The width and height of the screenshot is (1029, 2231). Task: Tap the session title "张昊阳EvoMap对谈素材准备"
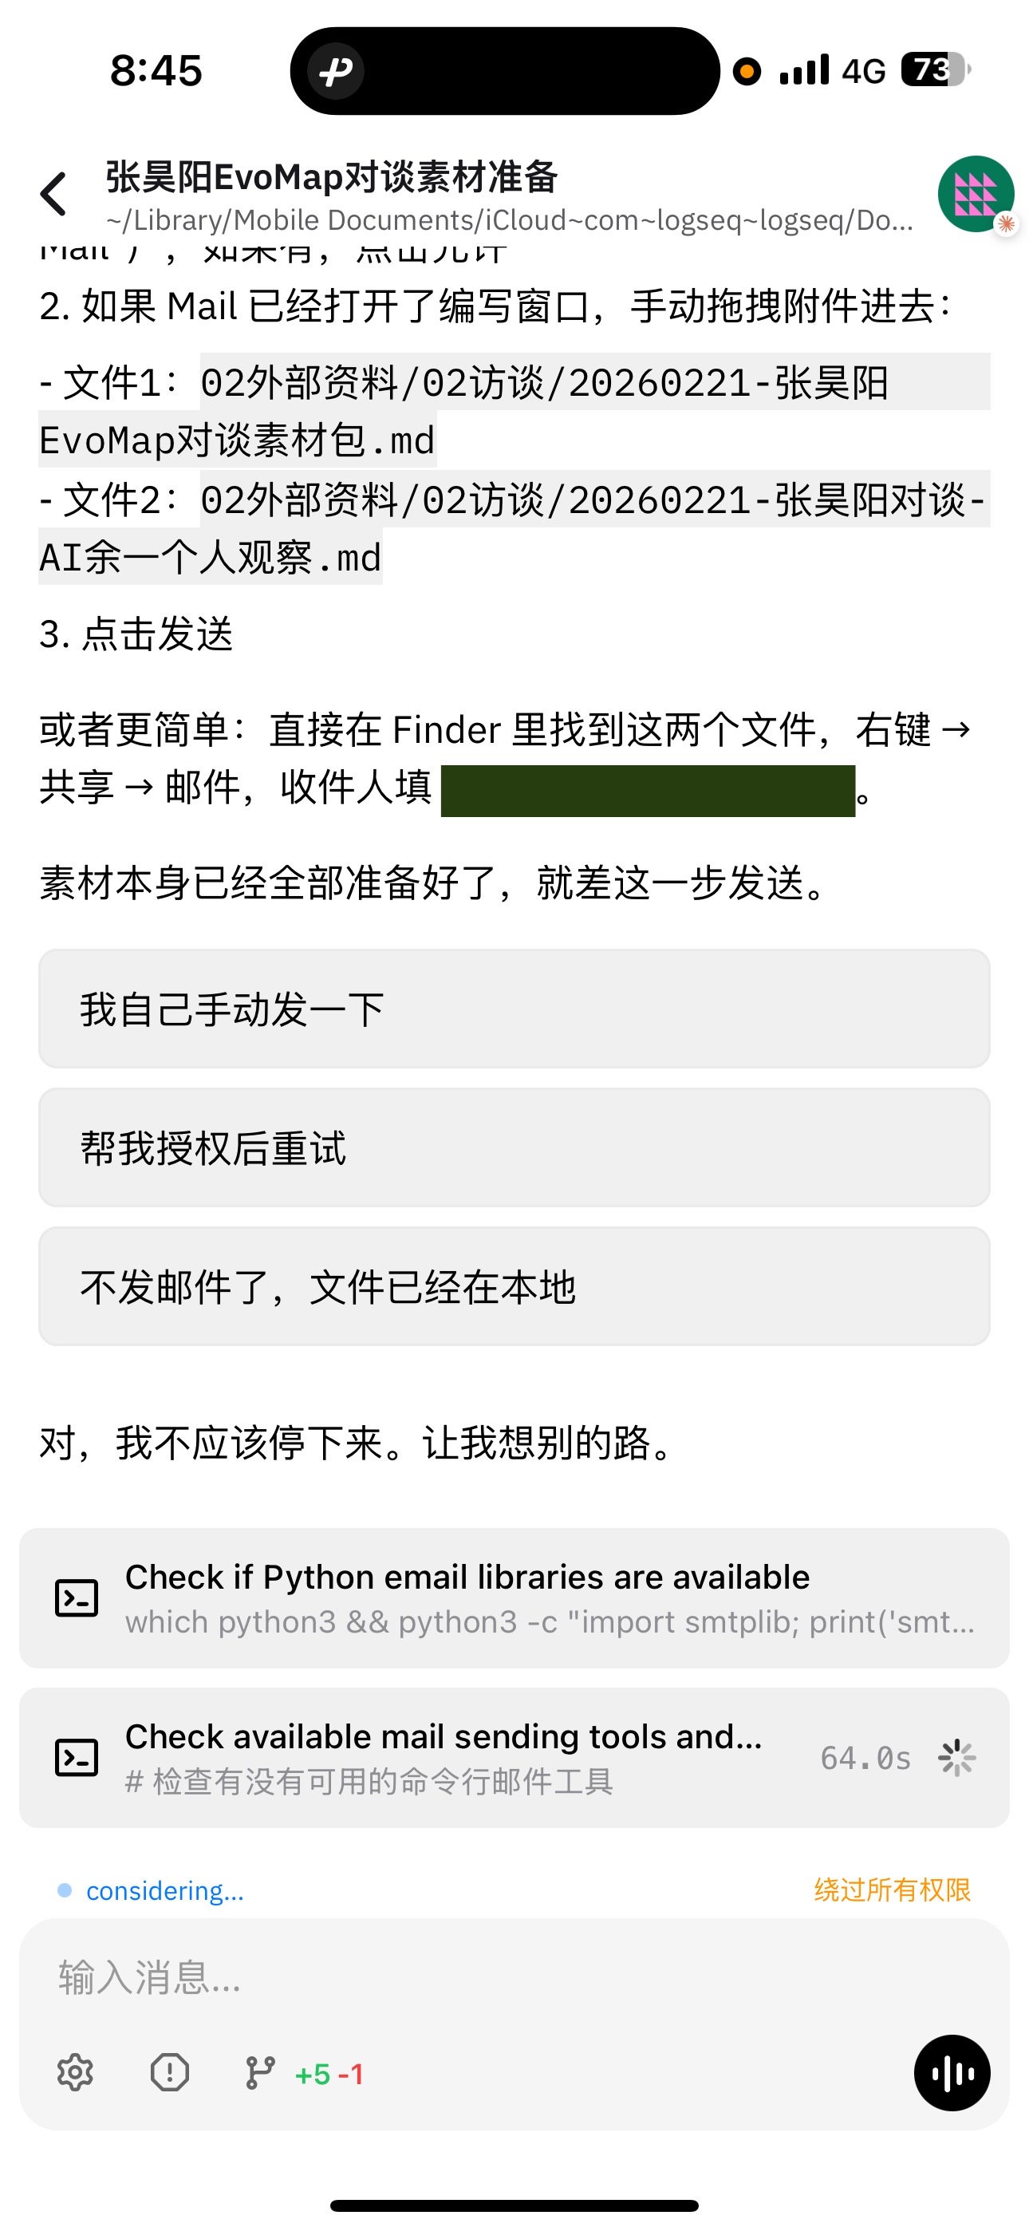pos(332,178)
